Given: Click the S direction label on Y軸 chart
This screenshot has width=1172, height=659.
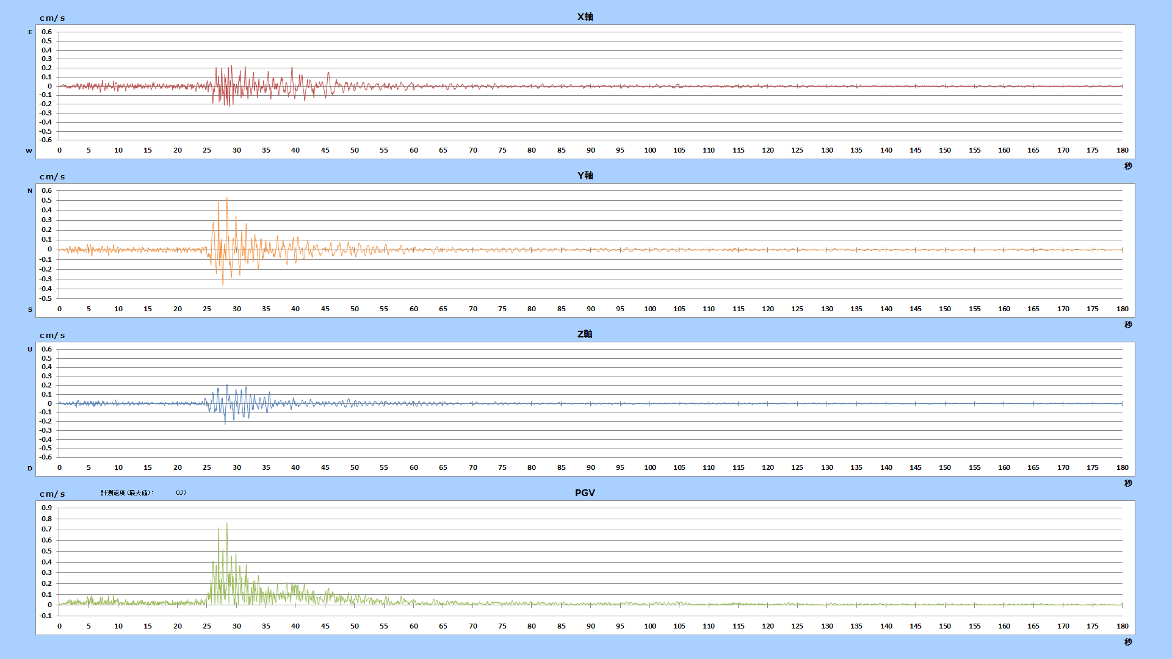Looking at the screenshot, I should pyautogui.click(x=30, y=310).
